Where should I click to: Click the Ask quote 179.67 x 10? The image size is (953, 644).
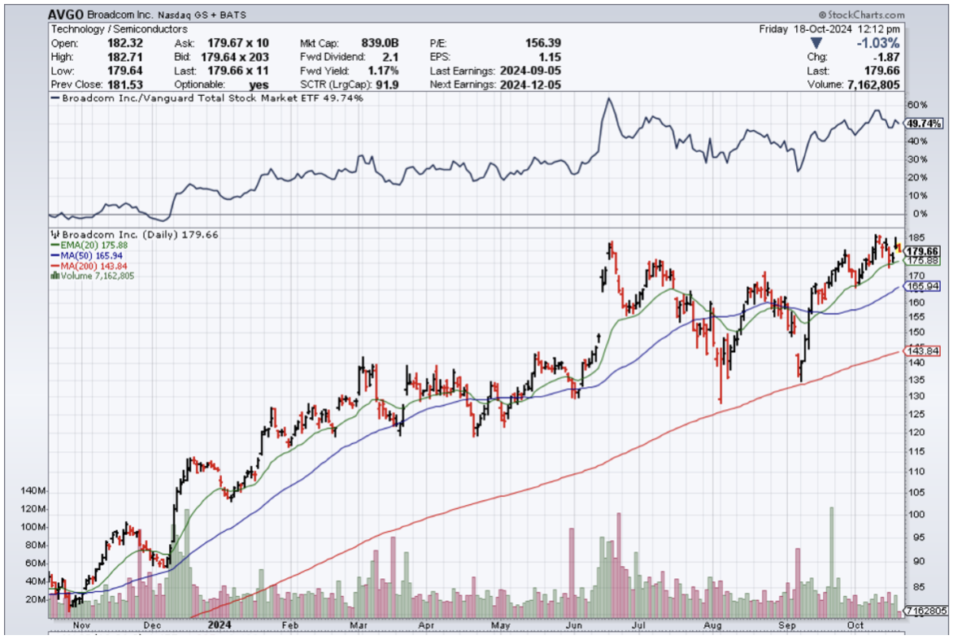(x=237, y=43)
